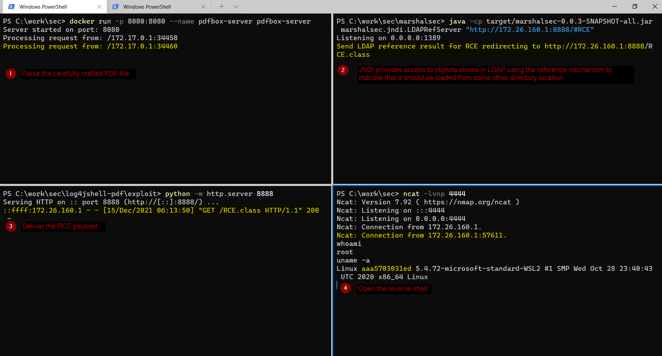
Task: Click 'Send LDAP reference result' line
Action: pyautogui.click(x=495, y=51)
